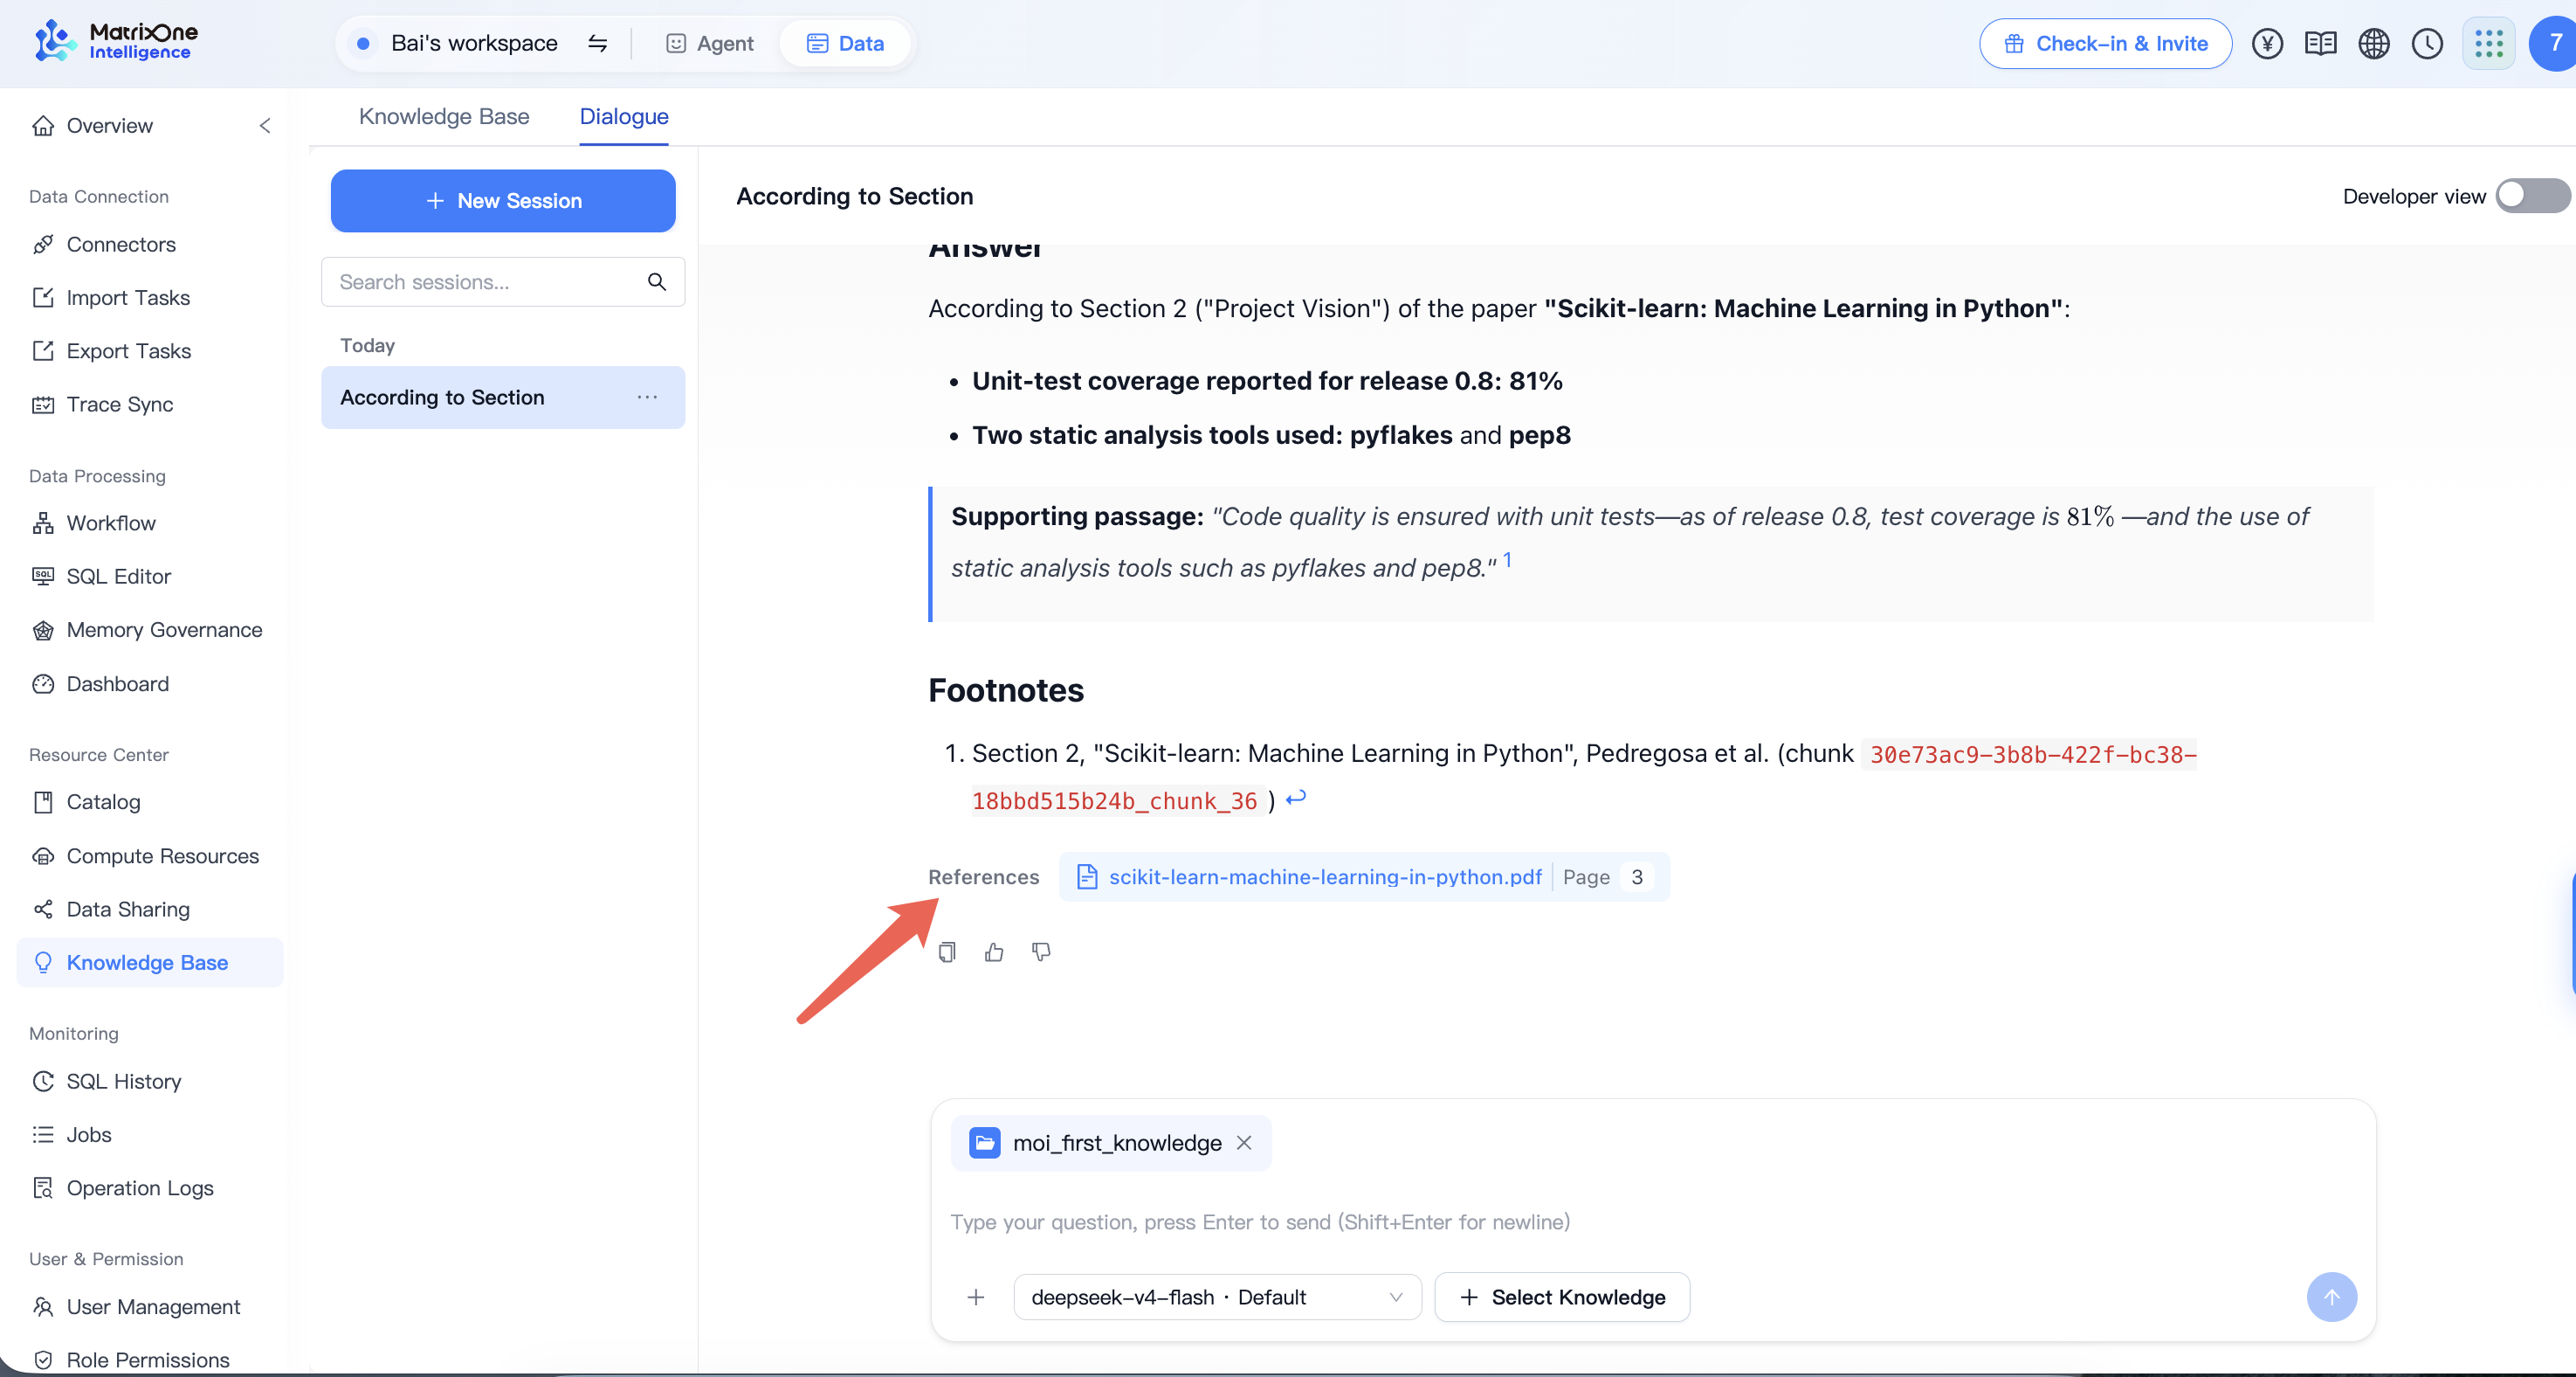Click the moi_first_knowledge folder icon
The image size is (2576, 1377).
coord(985,1142)
